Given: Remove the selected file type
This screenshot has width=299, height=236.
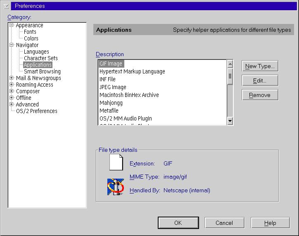Looking at the screenshot, I should [260, 95].
